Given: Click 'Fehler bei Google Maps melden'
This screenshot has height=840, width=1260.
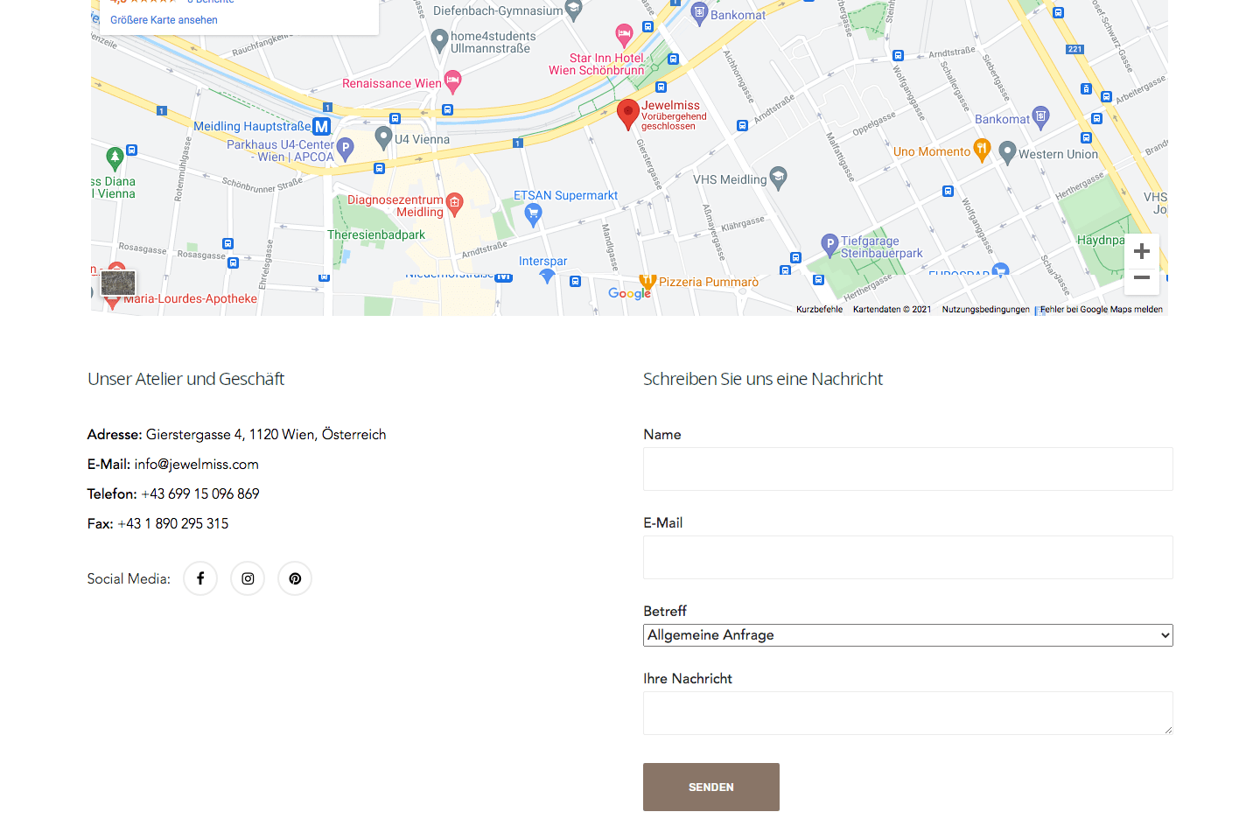Looking at the screenshot, I should [x=1101, y=310].
